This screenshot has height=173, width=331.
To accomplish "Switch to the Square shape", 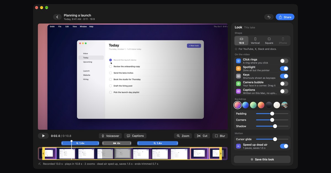I will (x=269, y=41).
